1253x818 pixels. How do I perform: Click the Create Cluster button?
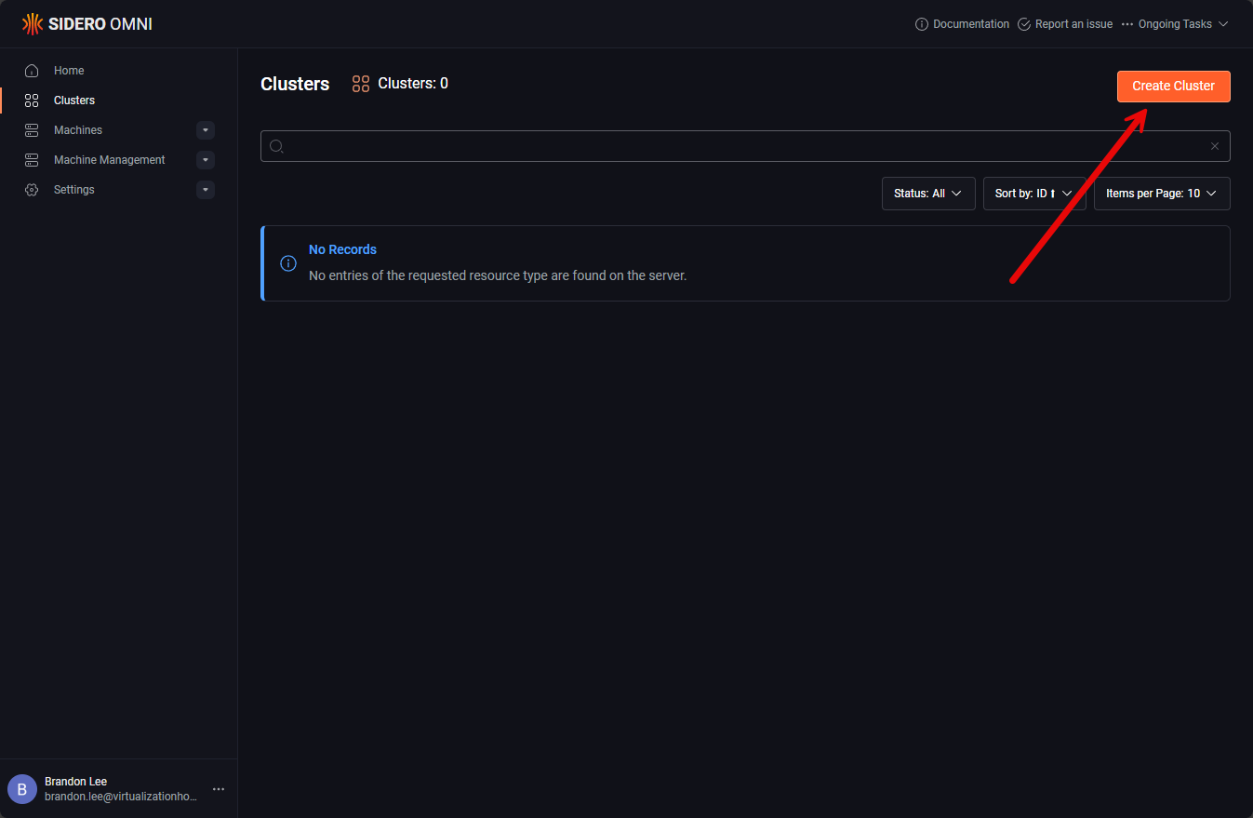click(x=1174, y=87)
